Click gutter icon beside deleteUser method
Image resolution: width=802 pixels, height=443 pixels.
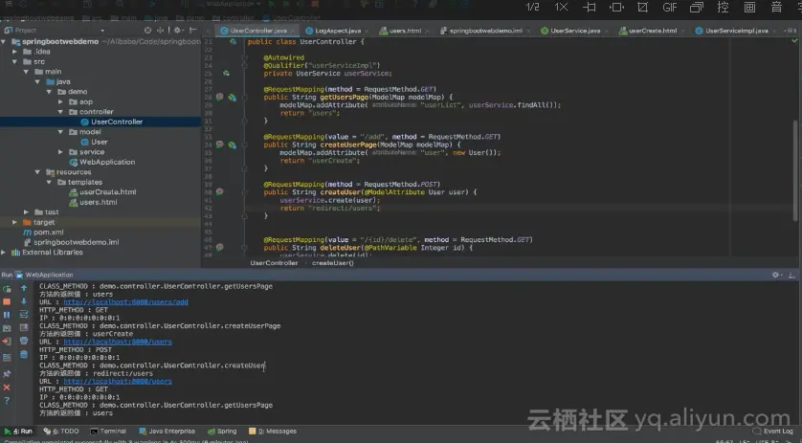220,248
